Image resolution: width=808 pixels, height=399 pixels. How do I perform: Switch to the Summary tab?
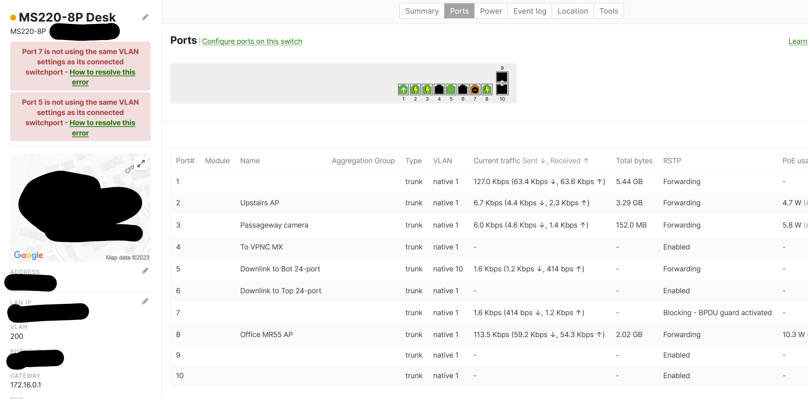tap(422, 11)
